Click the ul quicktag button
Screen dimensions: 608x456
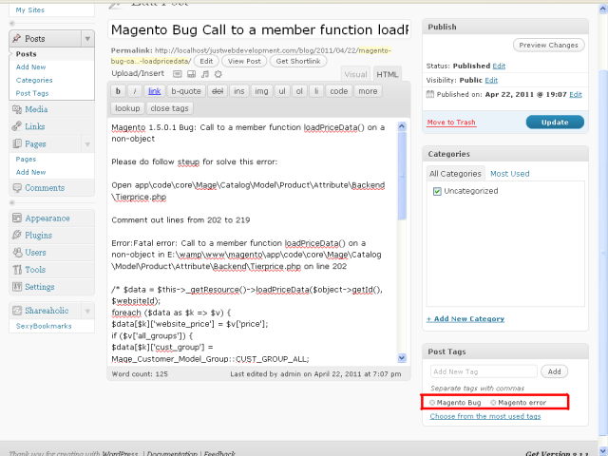(282, 91)
